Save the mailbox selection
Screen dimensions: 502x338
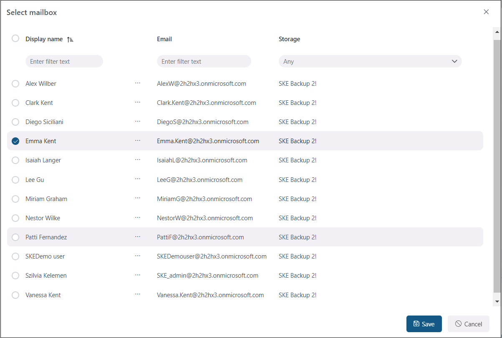pyautogui.click(x=424, y=324)
